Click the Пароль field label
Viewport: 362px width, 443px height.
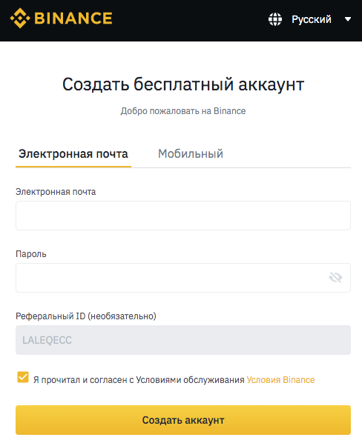click(31, 253)
